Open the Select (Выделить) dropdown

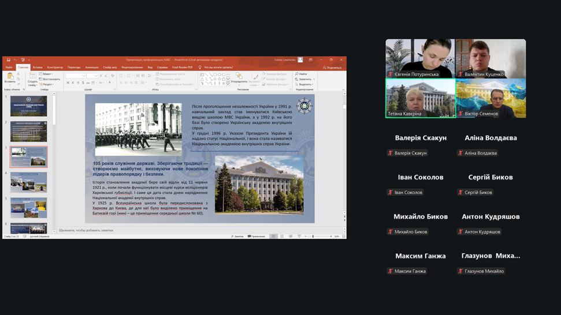[x=305, y=84]
